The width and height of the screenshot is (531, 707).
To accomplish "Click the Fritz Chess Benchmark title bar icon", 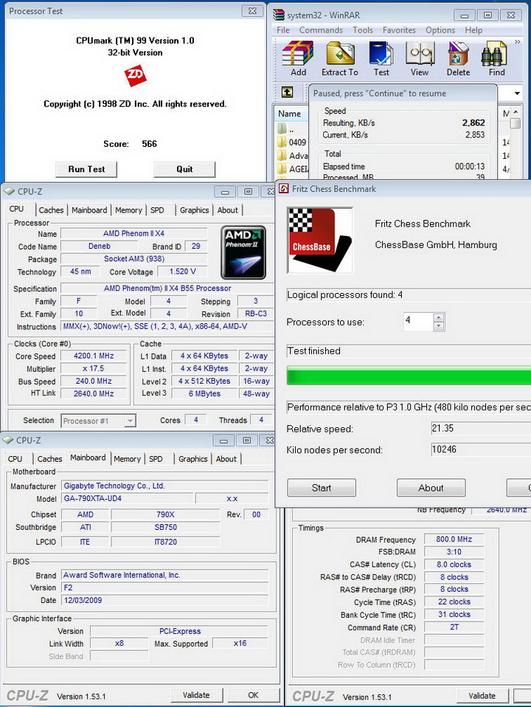I will (284, 188).
